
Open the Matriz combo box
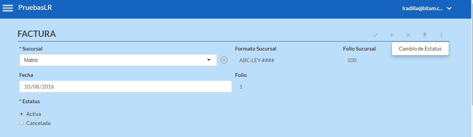[x=118, y=60]
